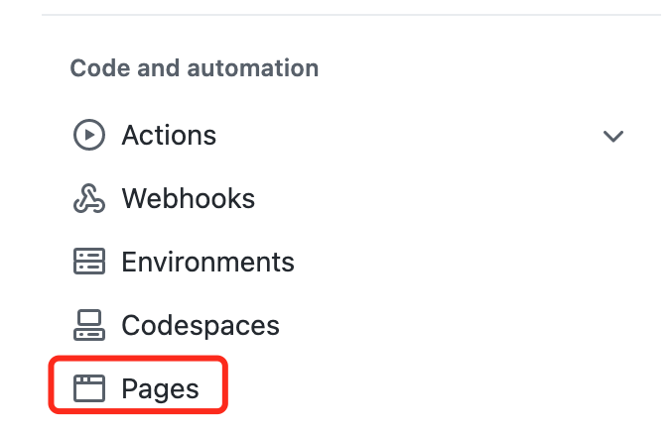The width and height of the screenshot is (671, 430).
Task: Click the Pages browser-window icon
Action: click(89, 388)
